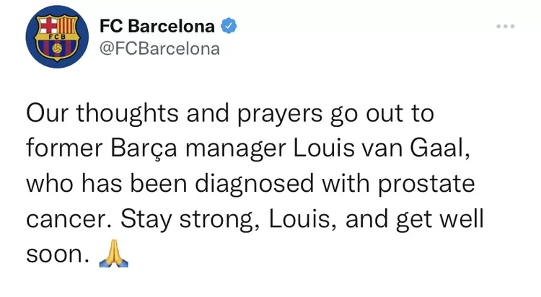This screenshot has width=541, height=297.
Task: Open the three-dot More options menu
Action: (x=506, y=27)
